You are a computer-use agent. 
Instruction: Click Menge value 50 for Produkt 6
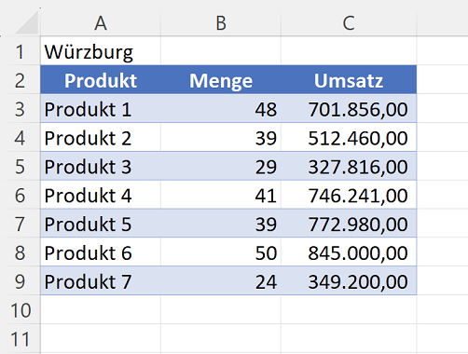[x=221, y=252]
